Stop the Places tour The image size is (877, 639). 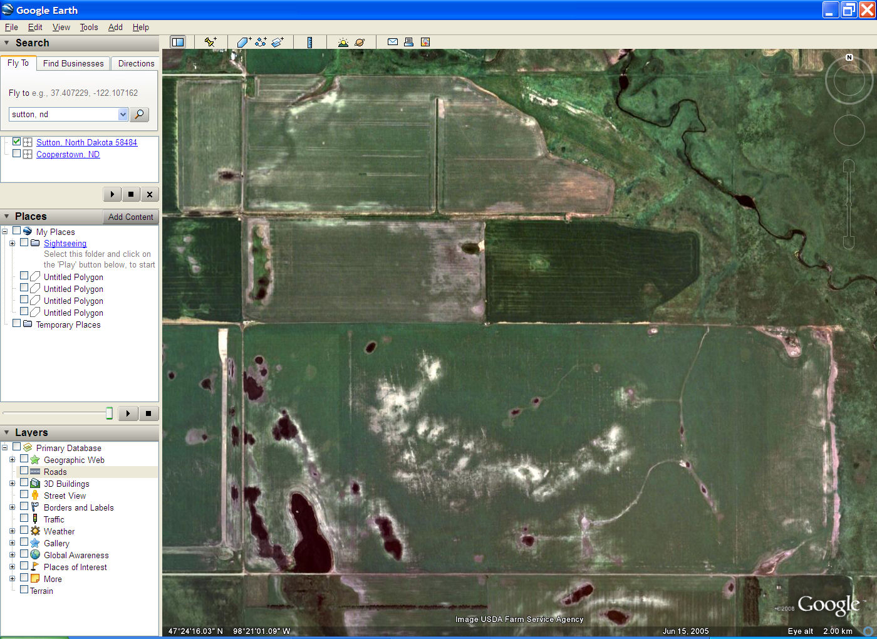148,413
